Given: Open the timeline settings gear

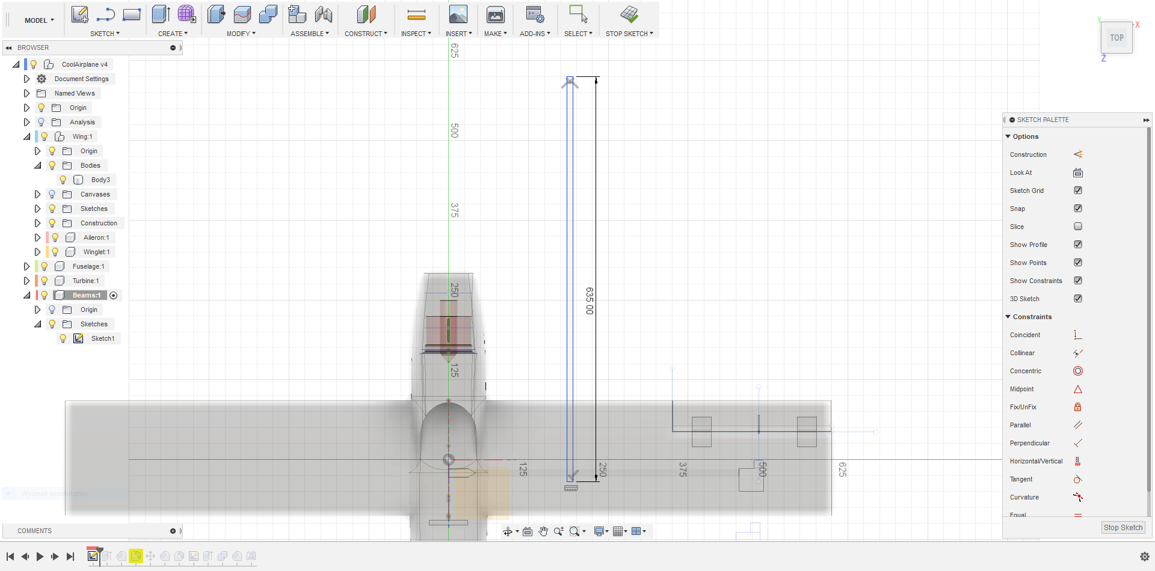Looking at the screenshot, I should coord(1144,557).
